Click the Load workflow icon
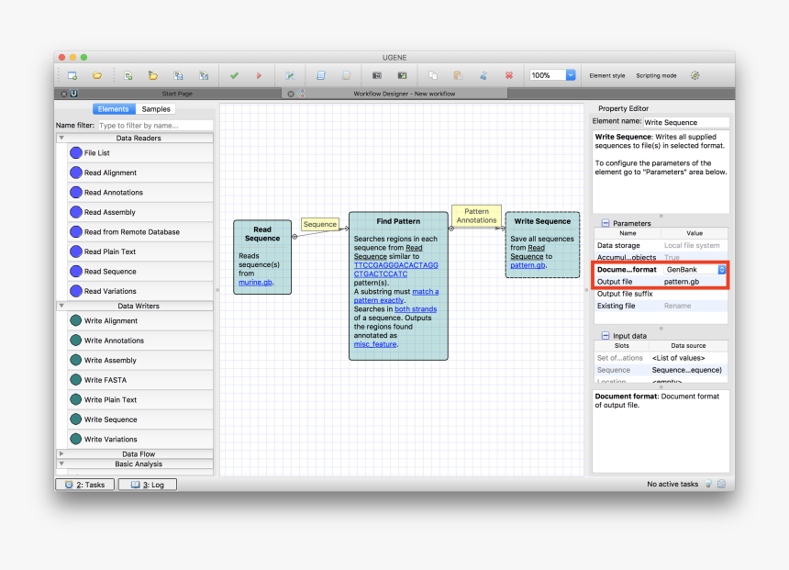 (x=153, y=75)
